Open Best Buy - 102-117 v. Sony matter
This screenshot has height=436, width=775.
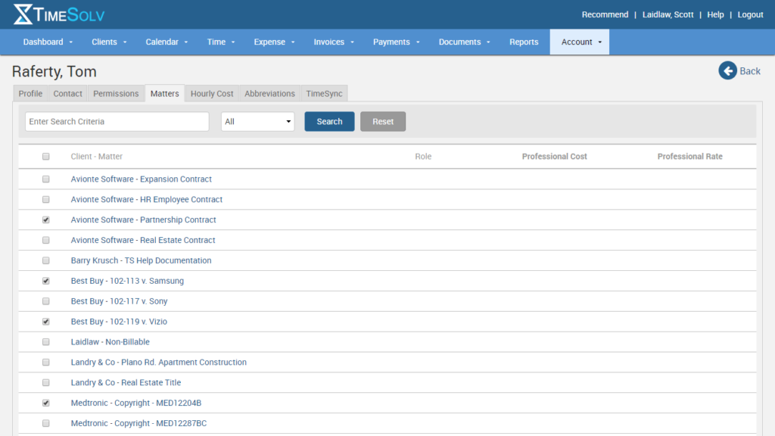click(119, 301)
